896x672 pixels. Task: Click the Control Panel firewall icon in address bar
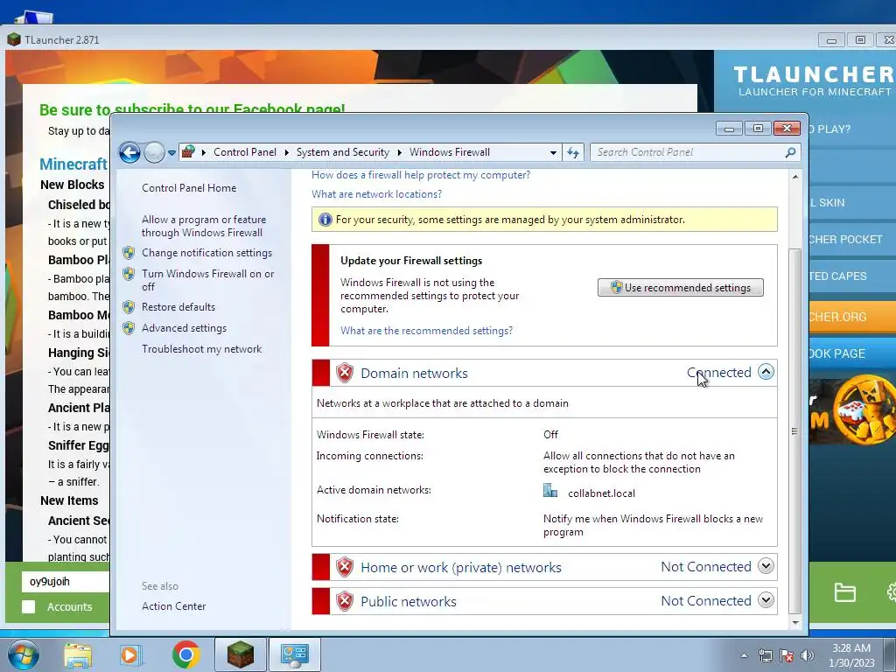(x=188, y=151)
